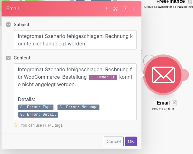Select the '8. Error: Type' variable pill
This screenshot has height=154, width=193.
pos(36,107)
